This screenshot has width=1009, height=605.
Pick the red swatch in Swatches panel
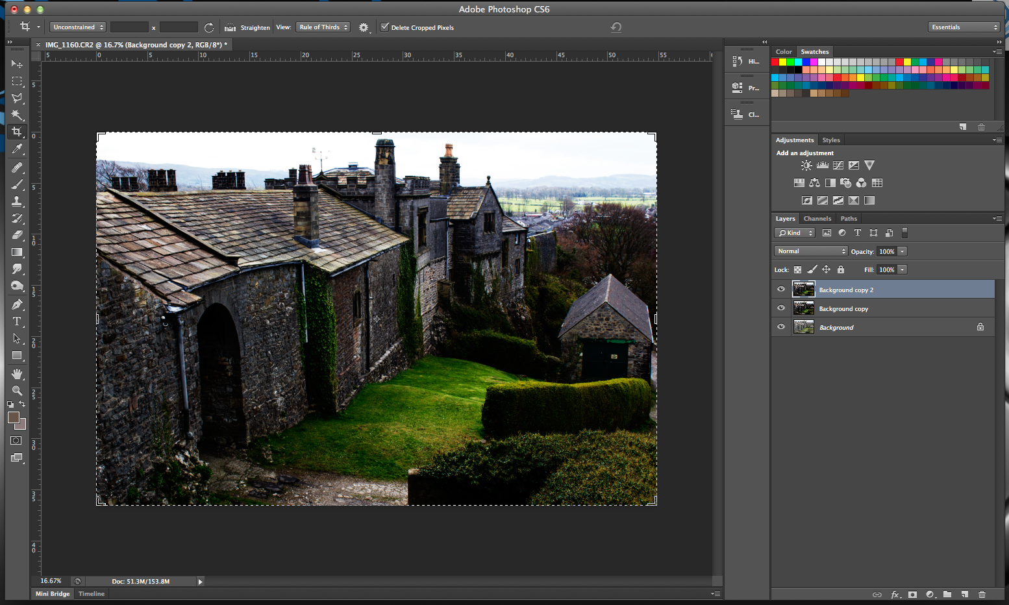click(775, 62)
